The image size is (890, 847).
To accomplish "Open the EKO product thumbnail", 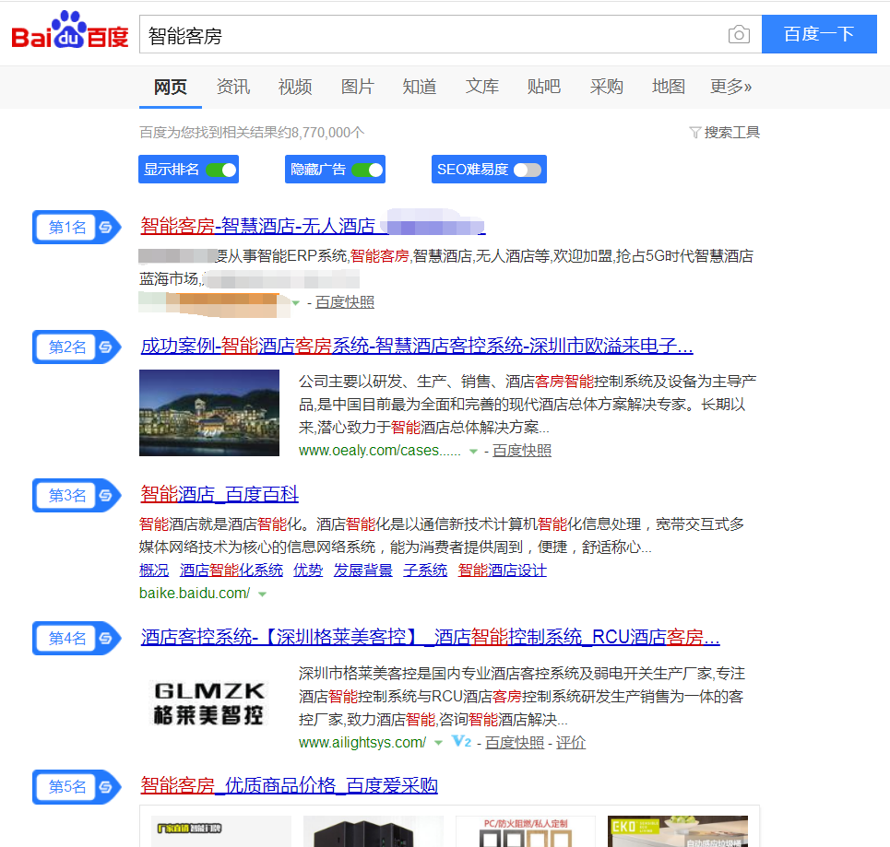I will [678, 831].
